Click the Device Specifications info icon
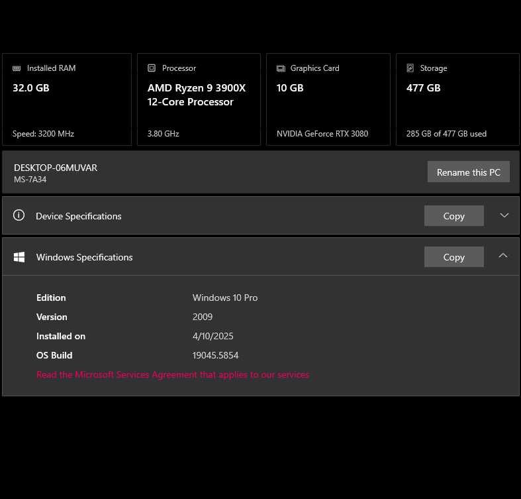 pos(19,215)
